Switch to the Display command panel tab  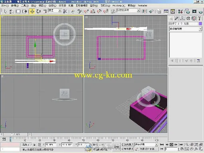pos(194,18)
